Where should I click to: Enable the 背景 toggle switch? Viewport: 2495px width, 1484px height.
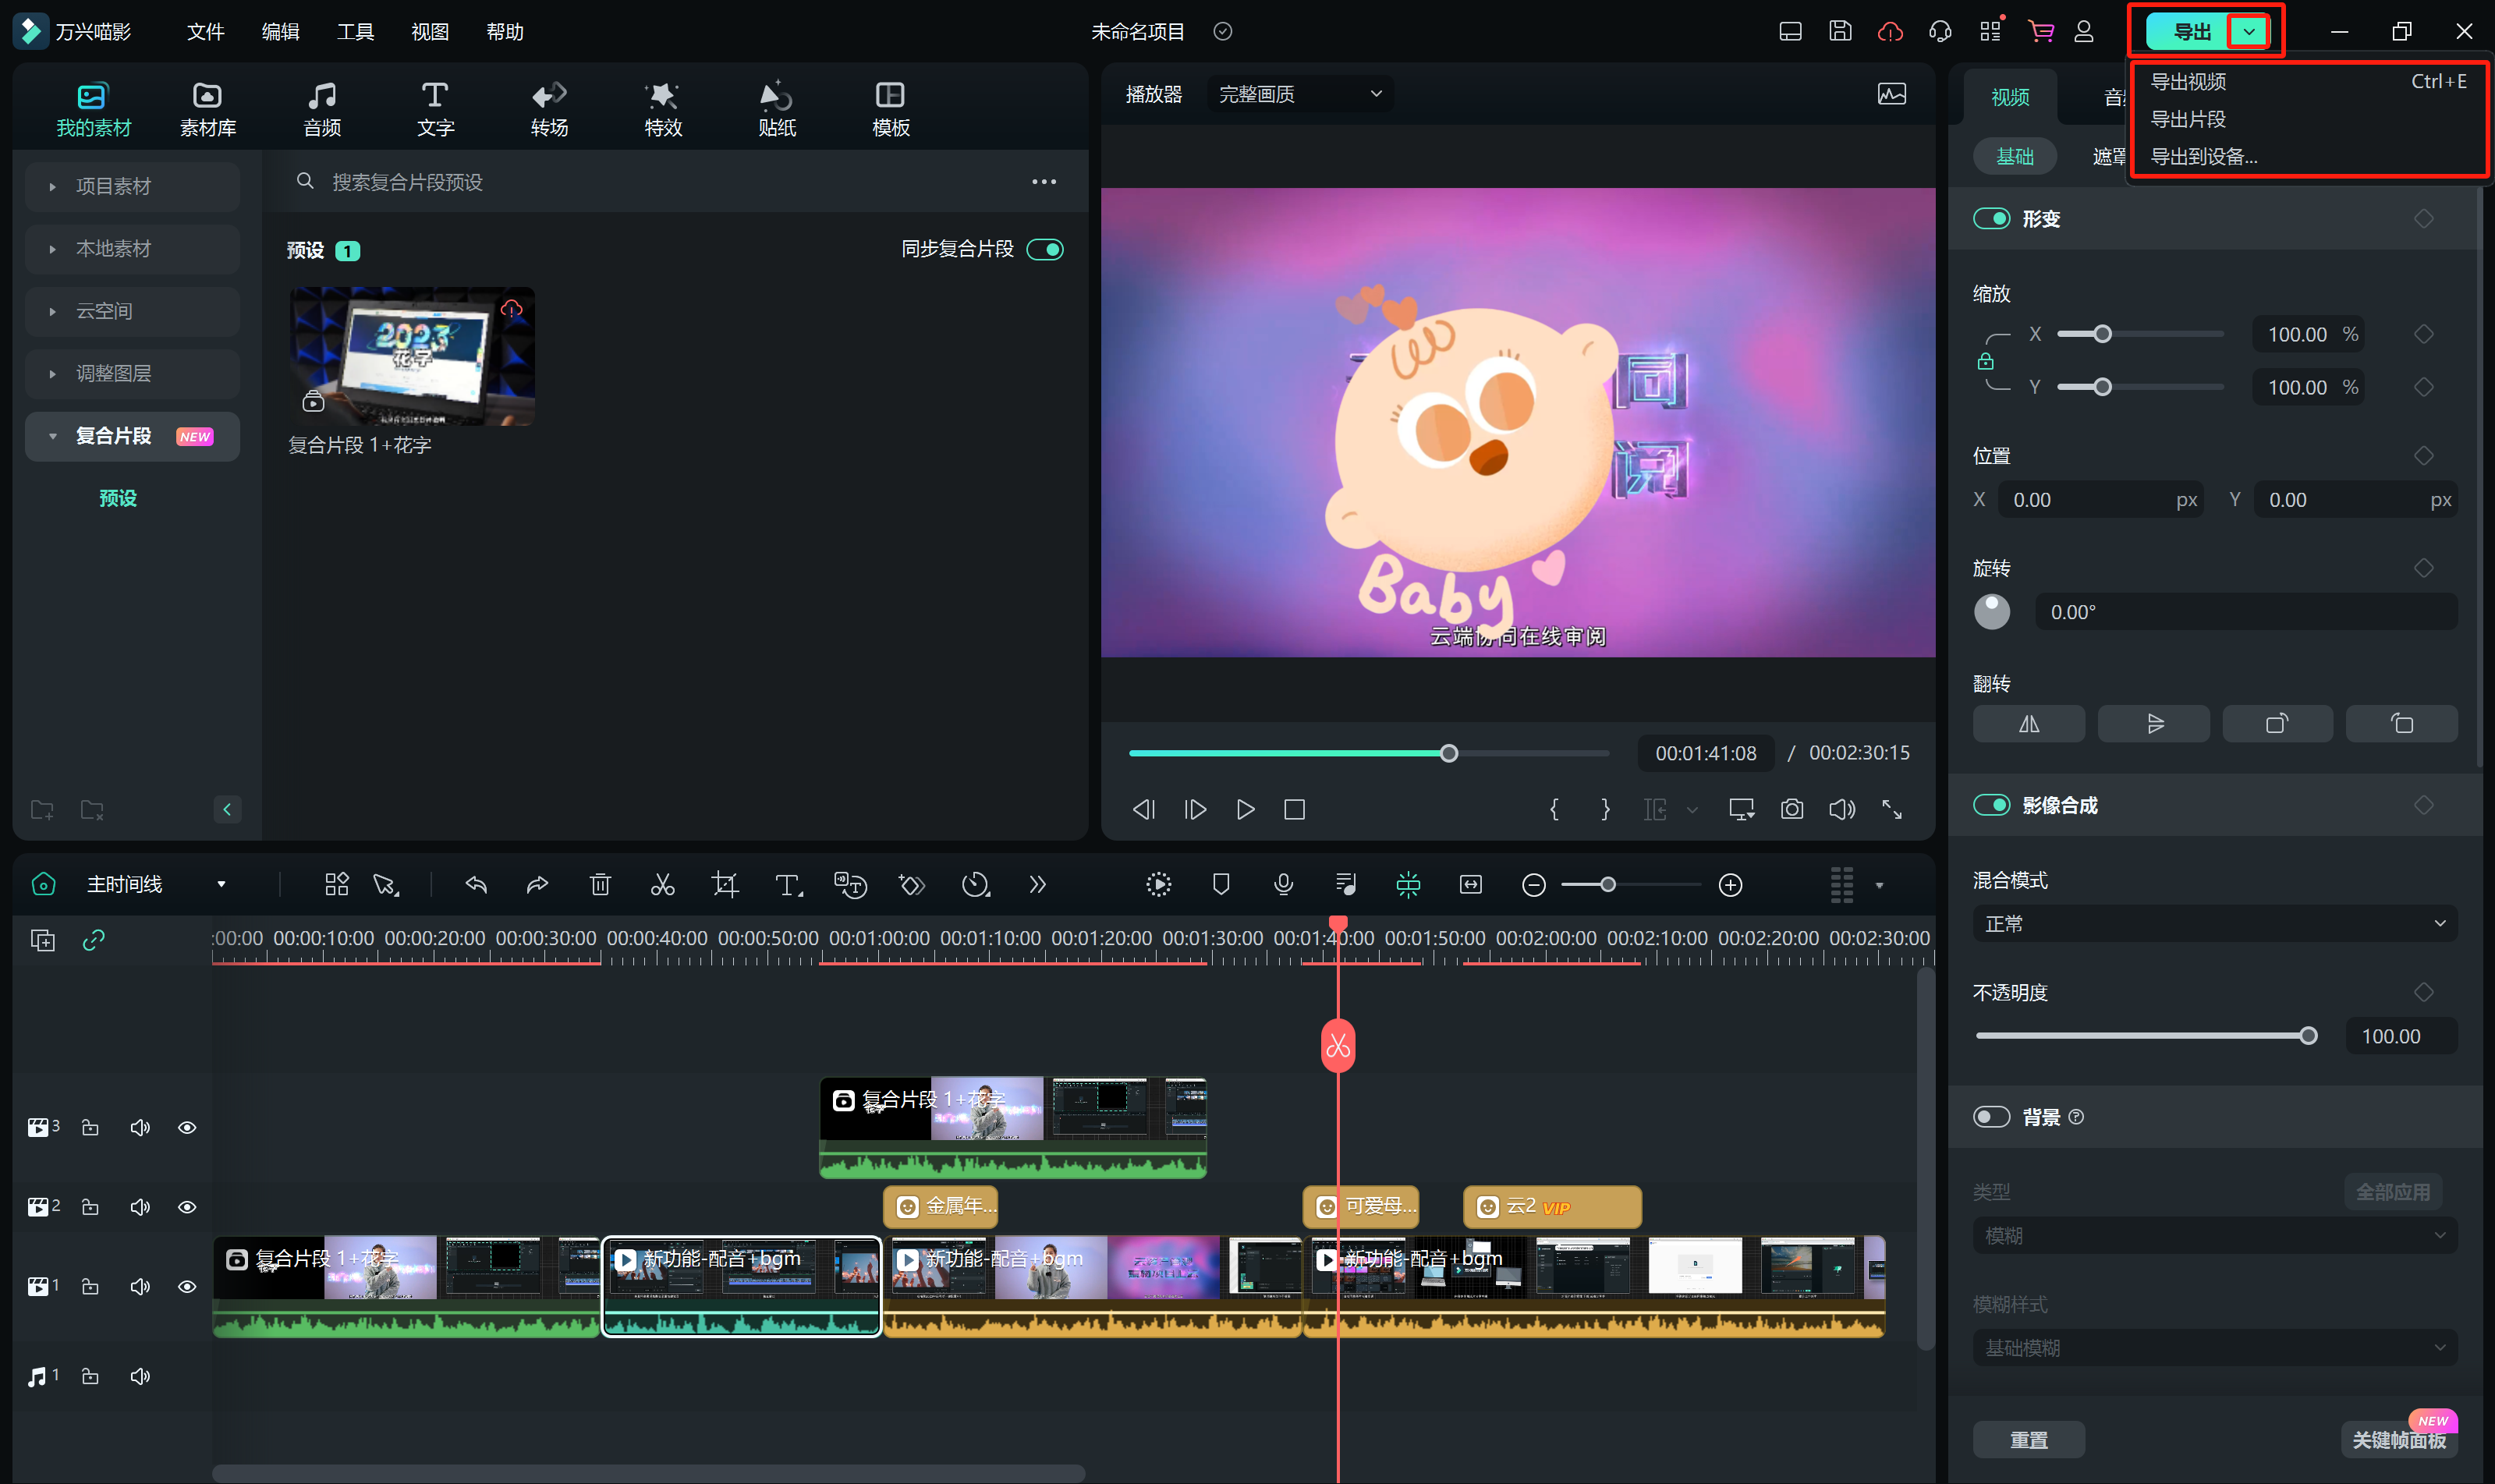1991,1117
